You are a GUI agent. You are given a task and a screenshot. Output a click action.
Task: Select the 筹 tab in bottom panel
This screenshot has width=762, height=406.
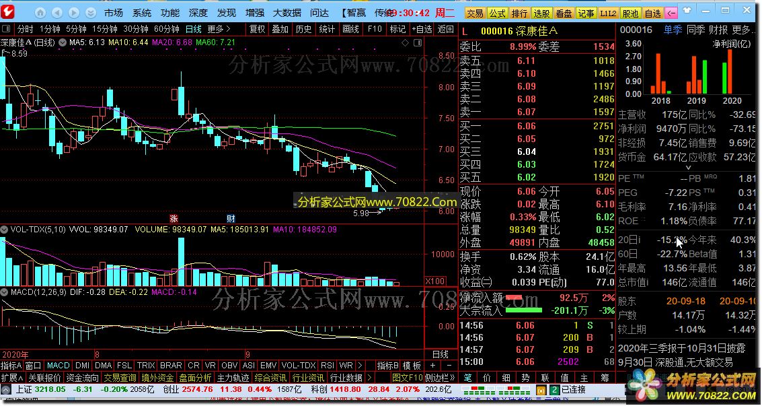click(x=605, y=377)
